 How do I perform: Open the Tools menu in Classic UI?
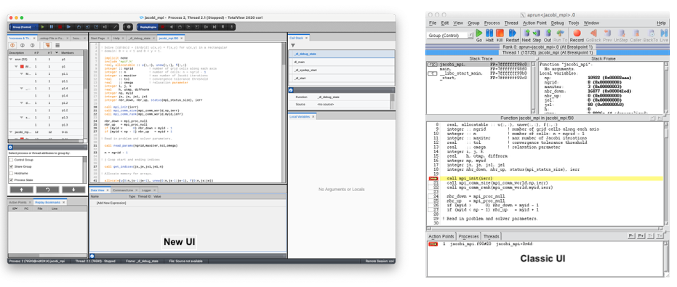pyautogui.click(x=574, y=23)
